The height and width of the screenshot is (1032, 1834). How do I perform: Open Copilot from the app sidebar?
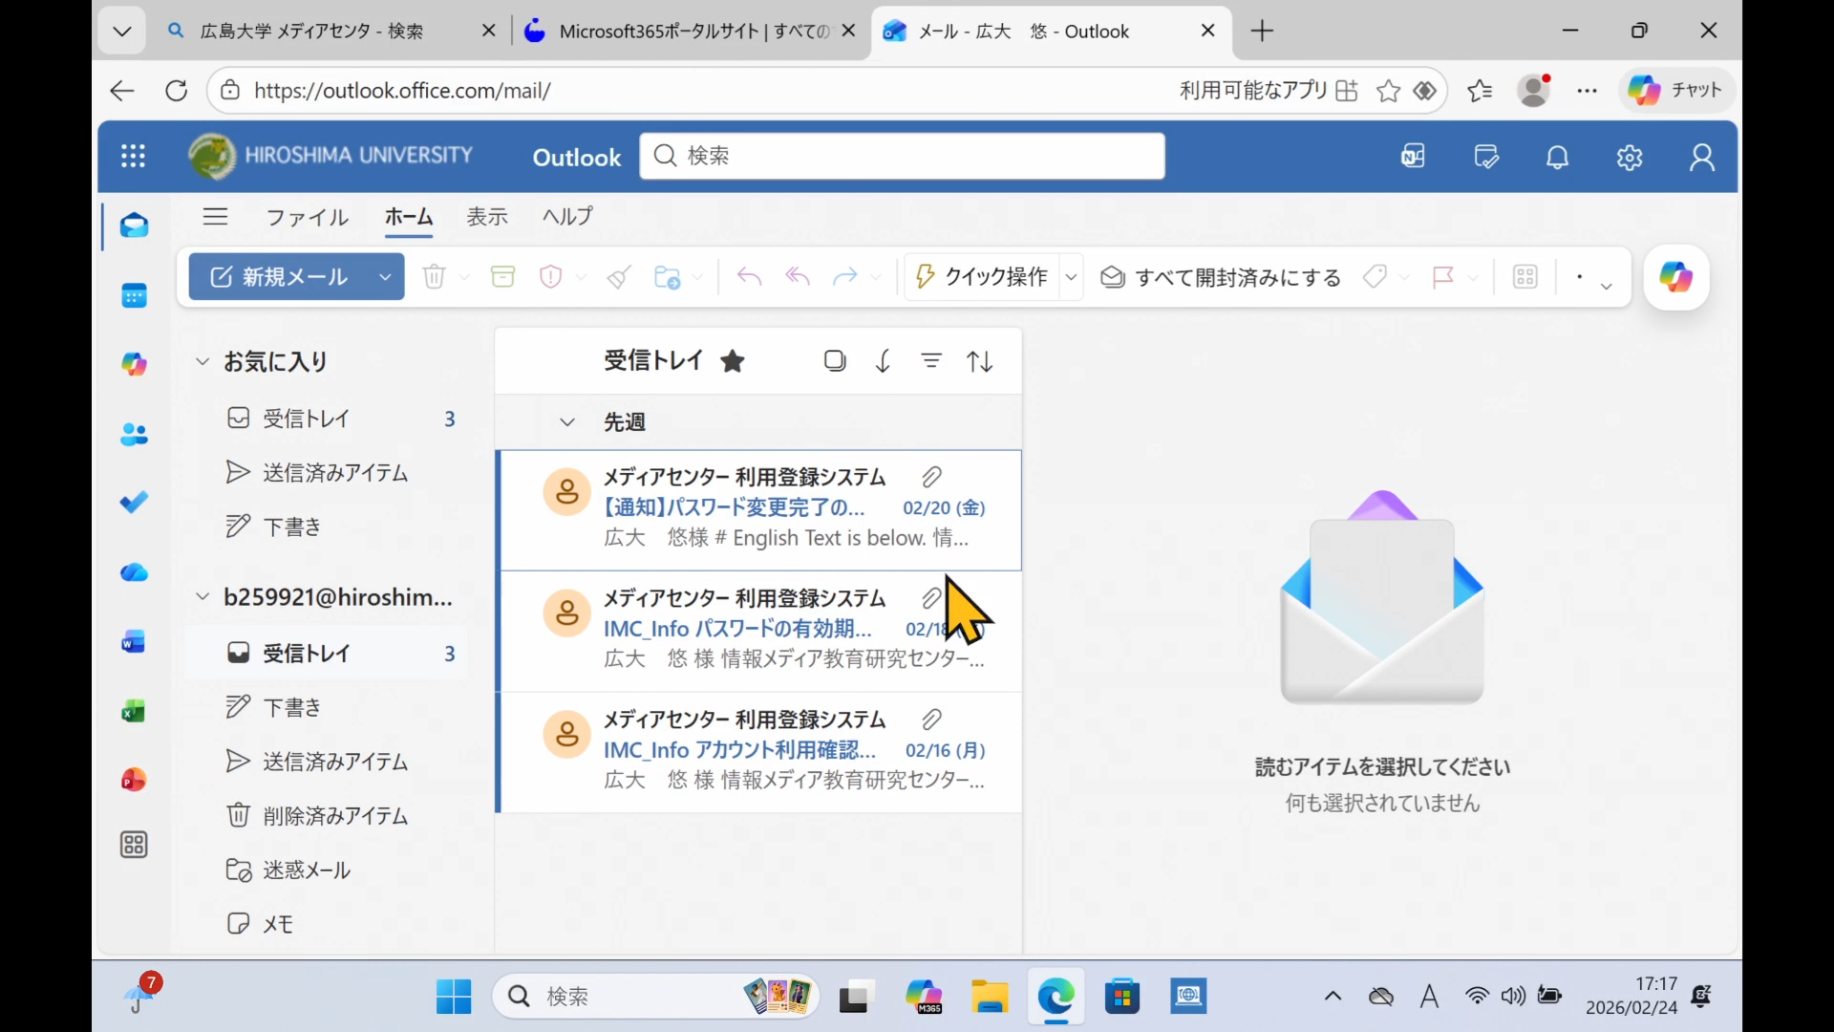point(135,364)
